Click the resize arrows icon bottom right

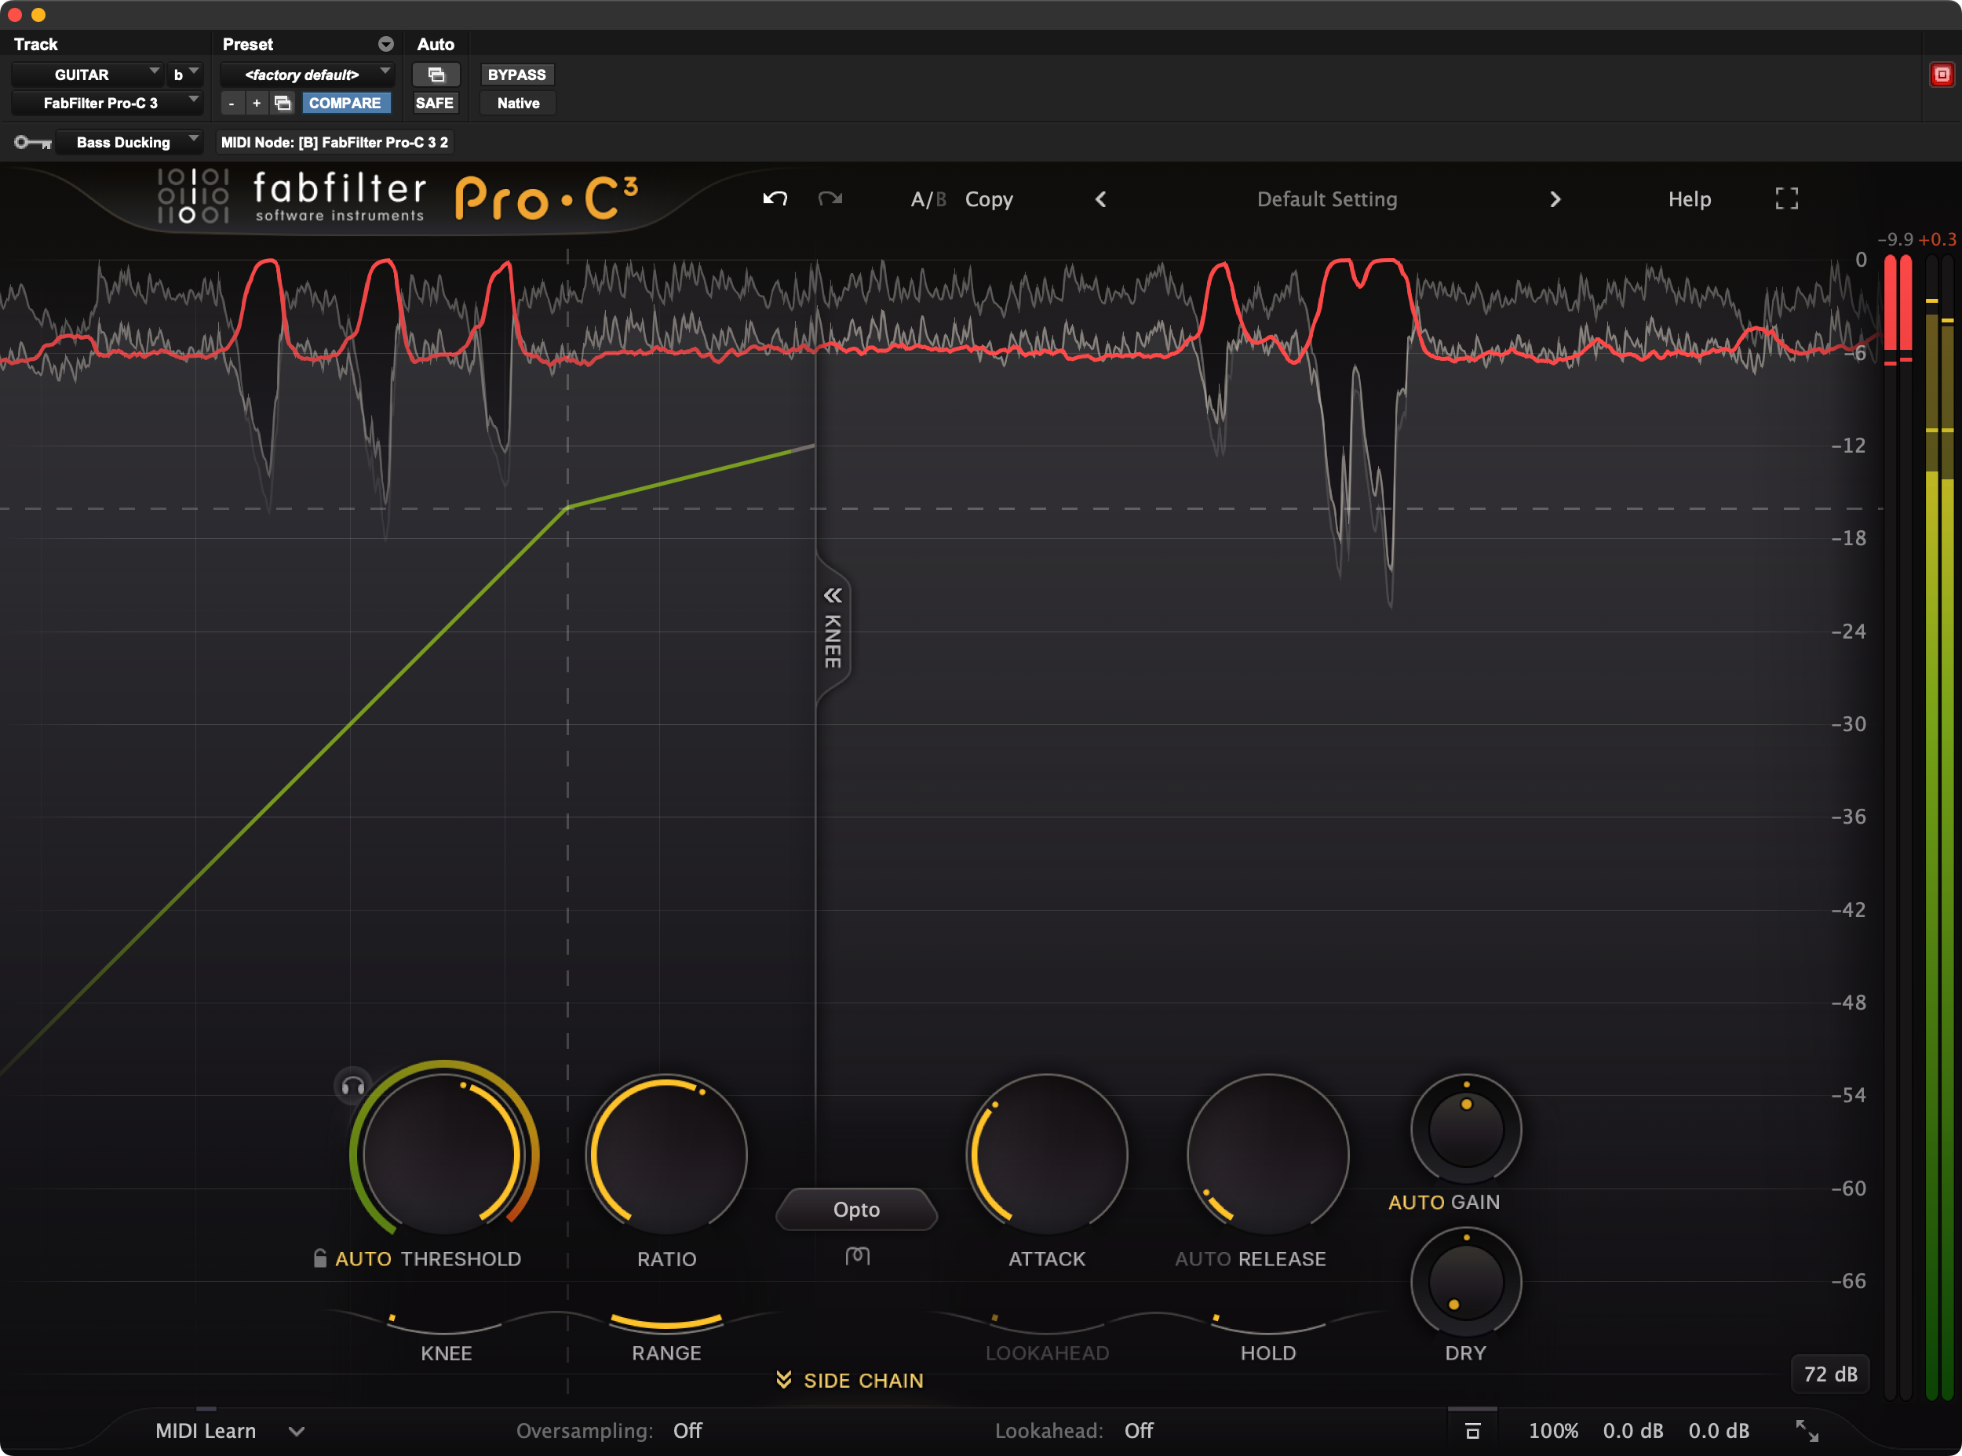click(1807, 1429)
